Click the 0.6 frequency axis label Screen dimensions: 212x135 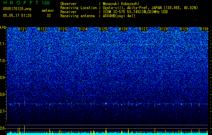click(x=3, y=128)
